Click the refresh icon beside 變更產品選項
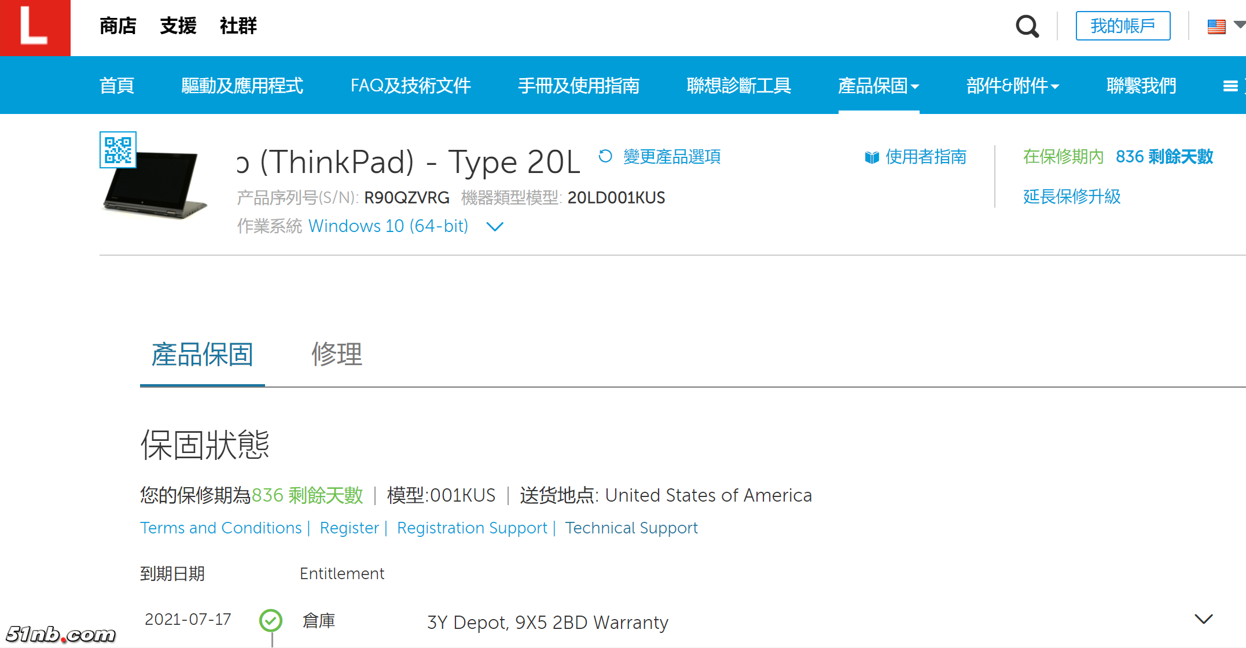Viewport: 1246px width, 648px height. (605, 156)
